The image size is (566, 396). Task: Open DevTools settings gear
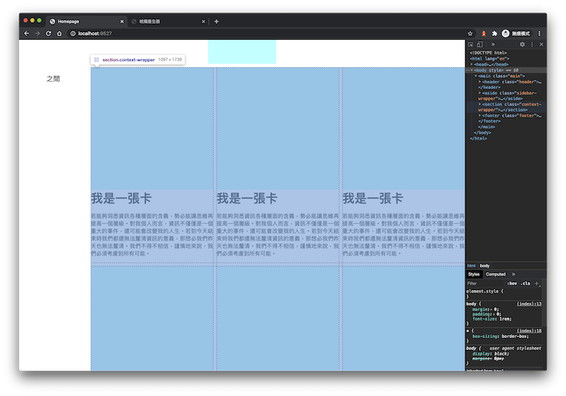[522, 45]
